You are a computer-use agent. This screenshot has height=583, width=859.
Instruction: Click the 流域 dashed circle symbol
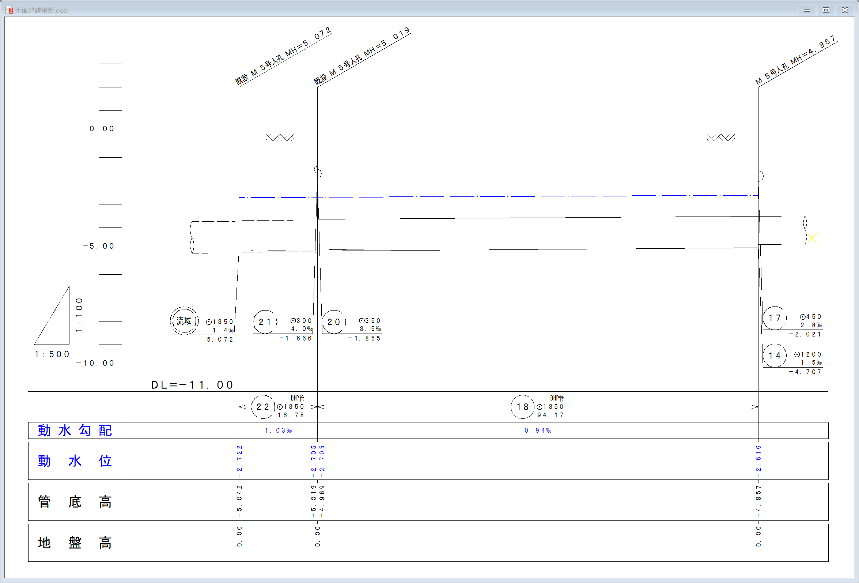tap(184, 321)
